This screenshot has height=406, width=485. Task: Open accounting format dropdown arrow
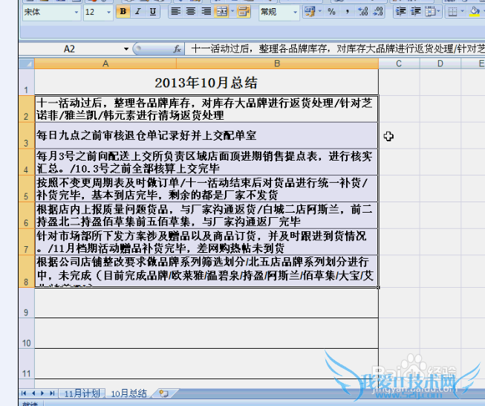pos(320,12)
